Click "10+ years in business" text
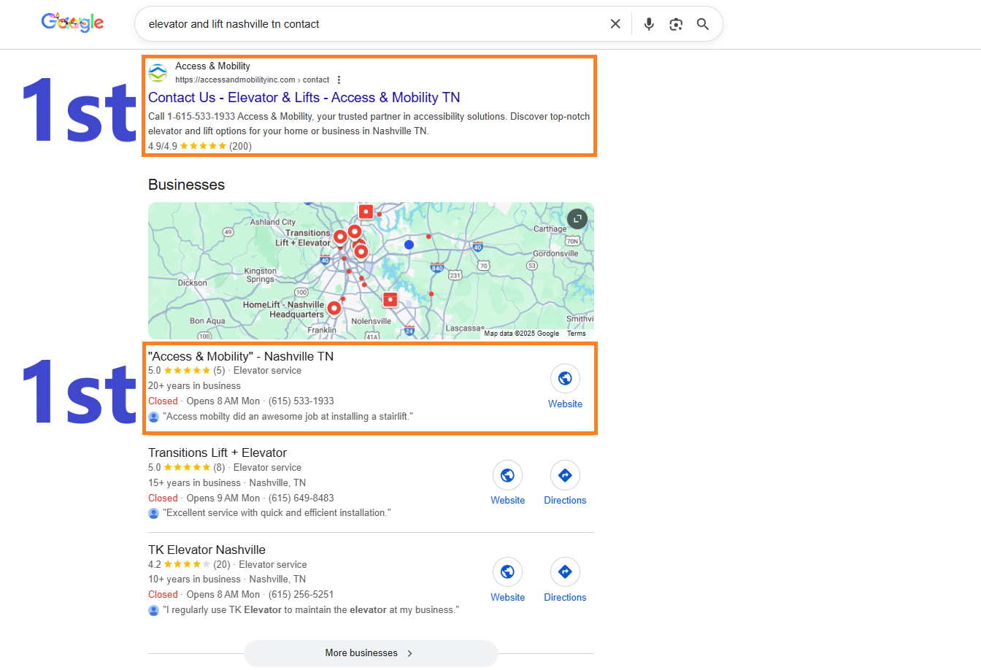This screenshot has width=981, height=670. [194, 579]
